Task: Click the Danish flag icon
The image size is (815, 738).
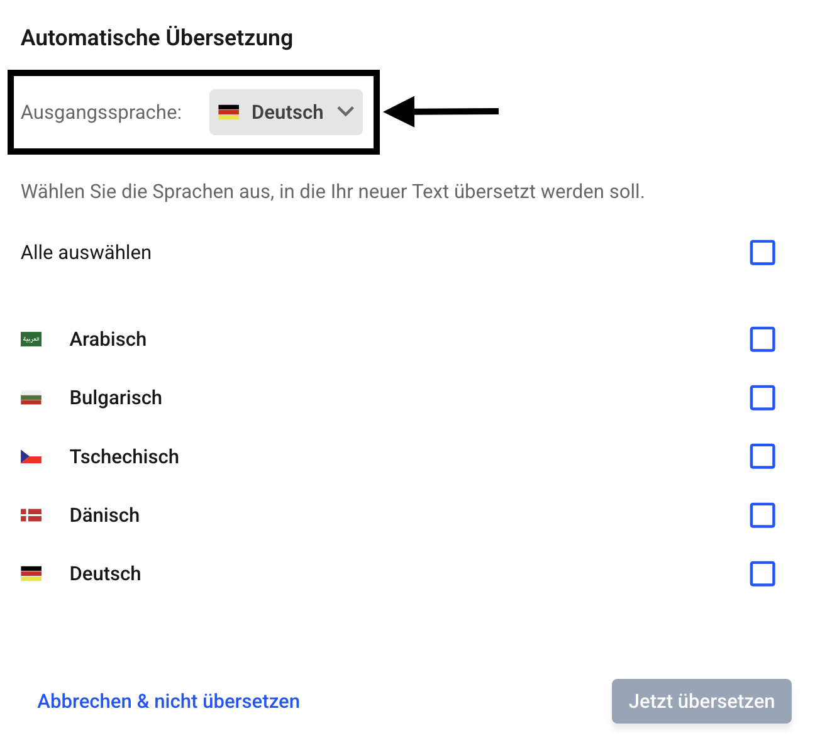Action: click(x=31, y=515)
